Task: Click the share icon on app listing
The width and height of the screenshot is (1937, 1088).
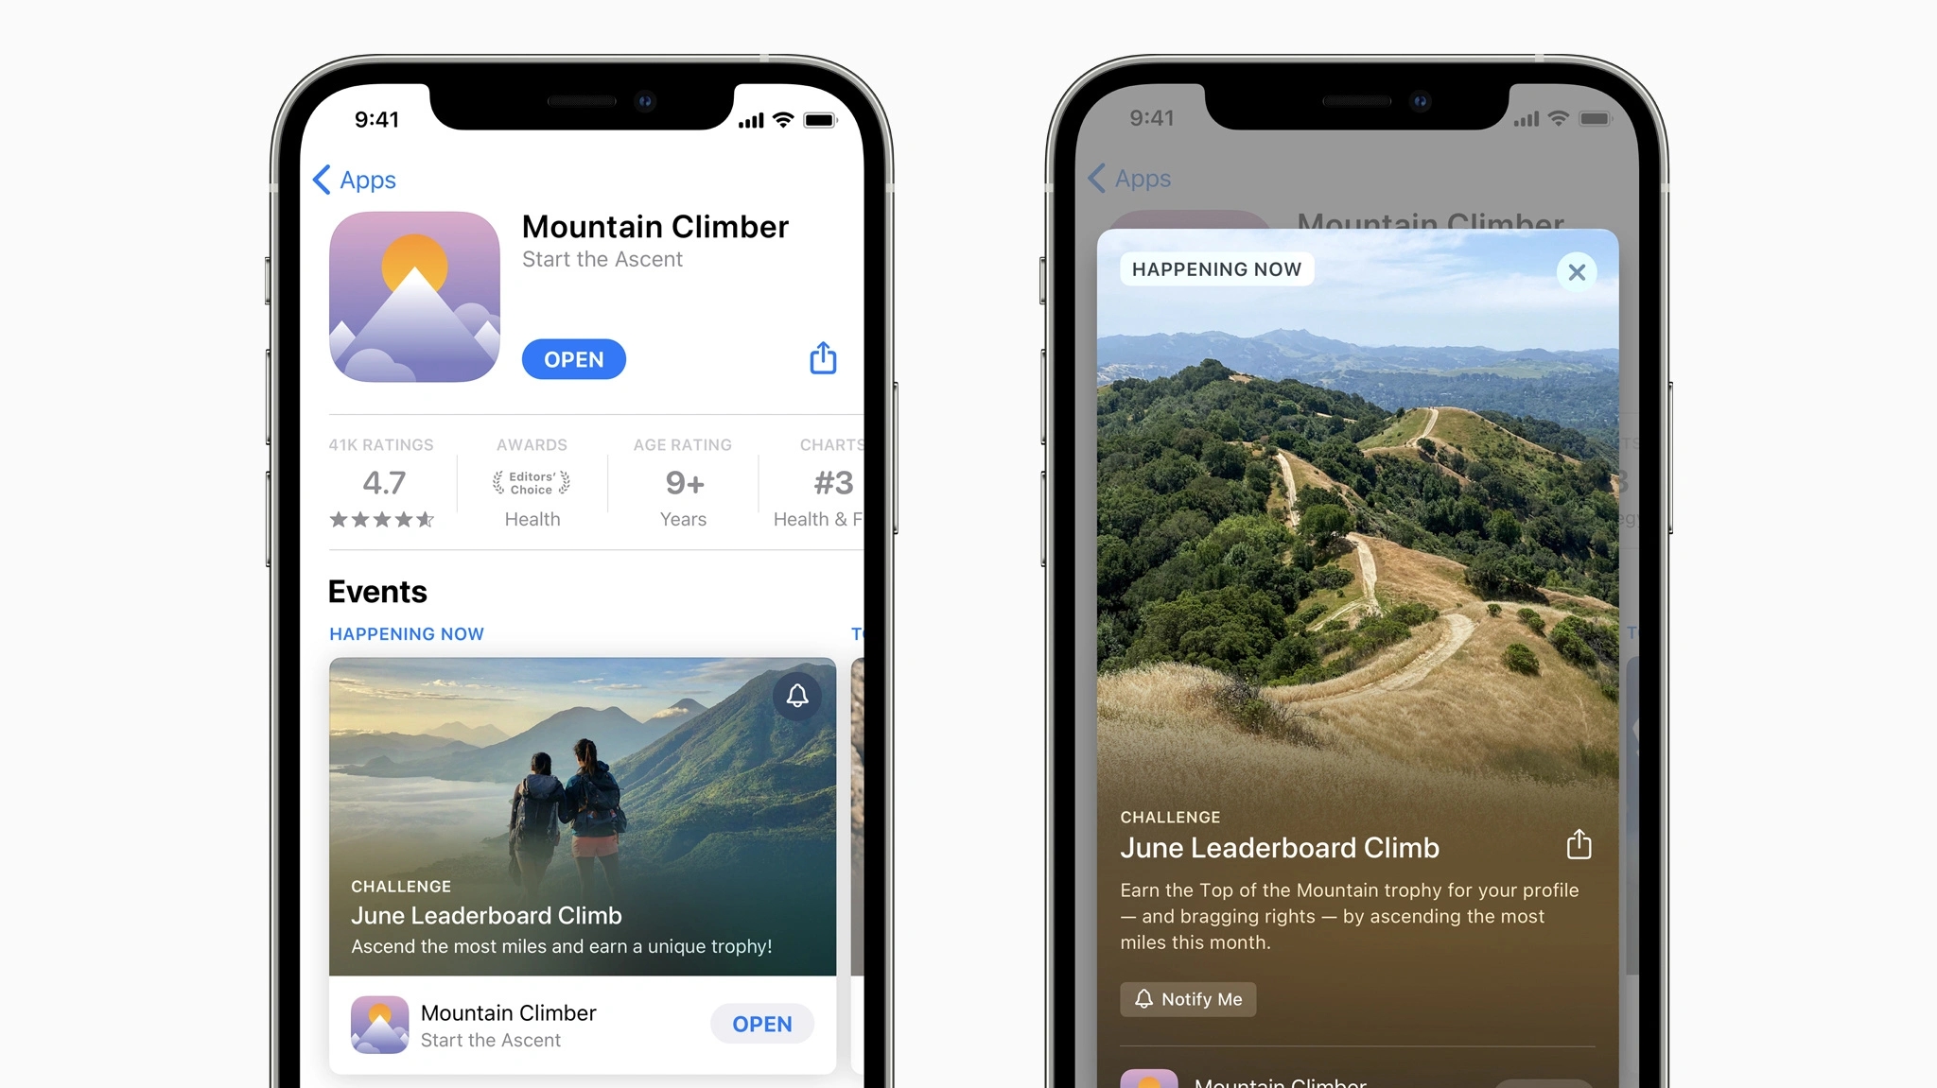Action: [x=822, y=356]
